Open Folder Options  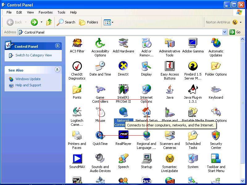216,66
